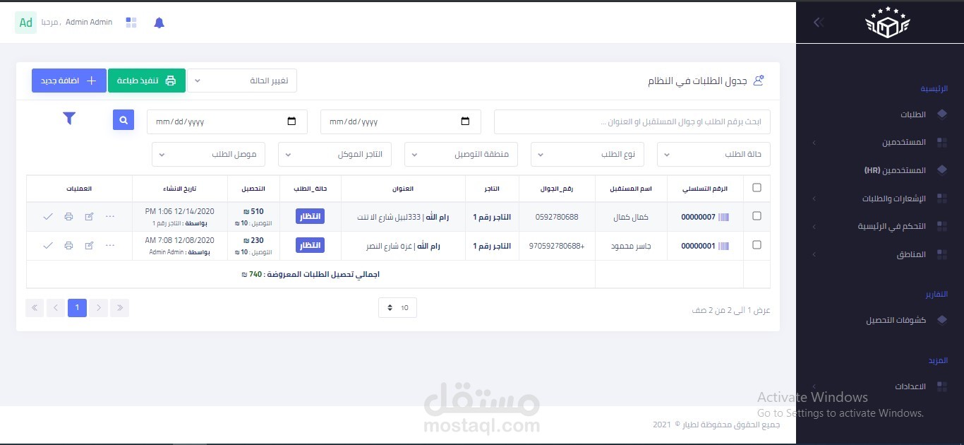Print order 00000001 via row printer icon
This screenshot has width=964, height=445.
point(68,245)
